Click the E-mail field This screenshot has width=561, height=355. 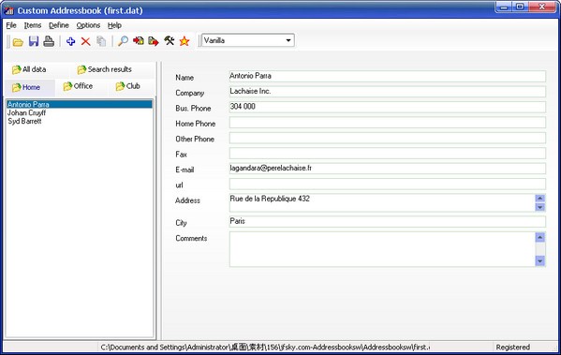coord(388,169)
